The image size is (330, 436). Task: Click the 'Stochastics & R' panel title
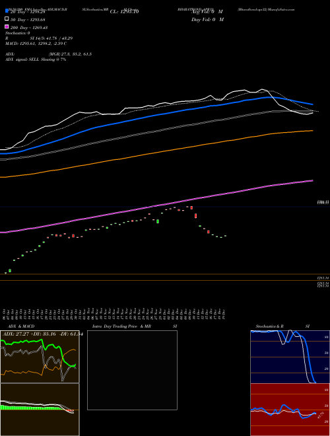270,326
